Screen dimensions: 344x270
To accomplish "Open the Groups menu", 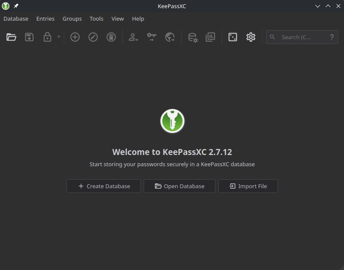I will pos(72,19).
